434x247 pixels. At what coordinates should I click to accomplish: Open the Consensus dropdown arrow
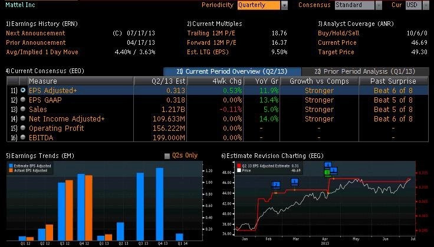click(379, 5)
